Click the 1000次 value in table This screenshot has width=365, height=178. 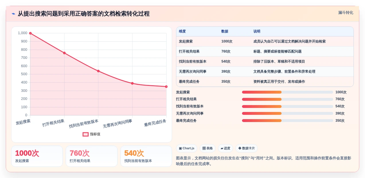click(227, 41)
